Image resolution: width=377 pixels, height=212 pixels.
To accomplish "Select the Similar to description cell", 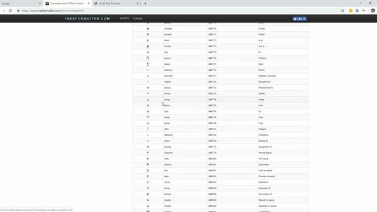I will (x=283, y=141).
